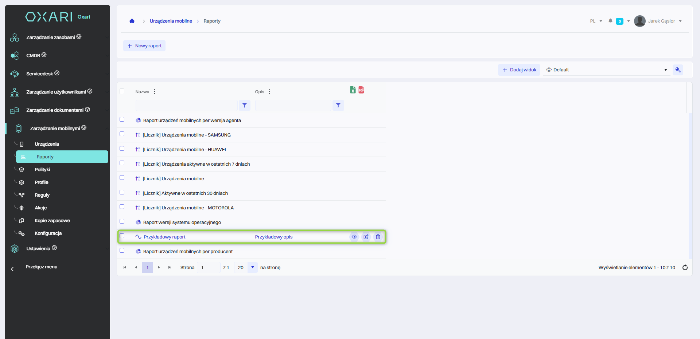Open the Default view dropdown

click(x=607, y=70)
